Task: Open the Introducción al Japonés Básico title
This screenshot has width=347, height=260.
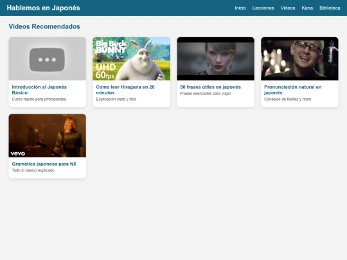Action: tap(39, 90)
